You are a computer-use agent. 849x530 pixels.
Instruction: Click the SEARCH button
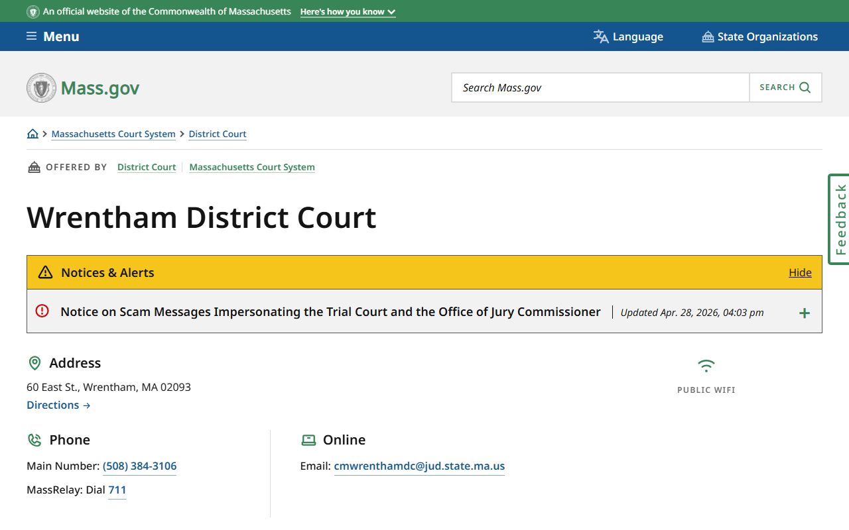(785, 87)
